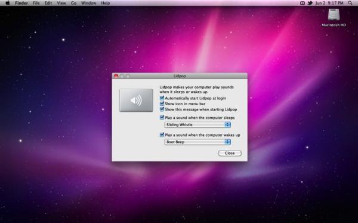Open the Go menu
The image size is (358, 223).
73,3
